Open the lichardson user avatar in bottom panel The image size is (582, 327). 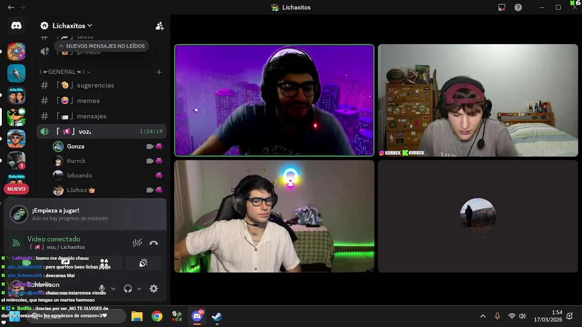tap(17, 288)
